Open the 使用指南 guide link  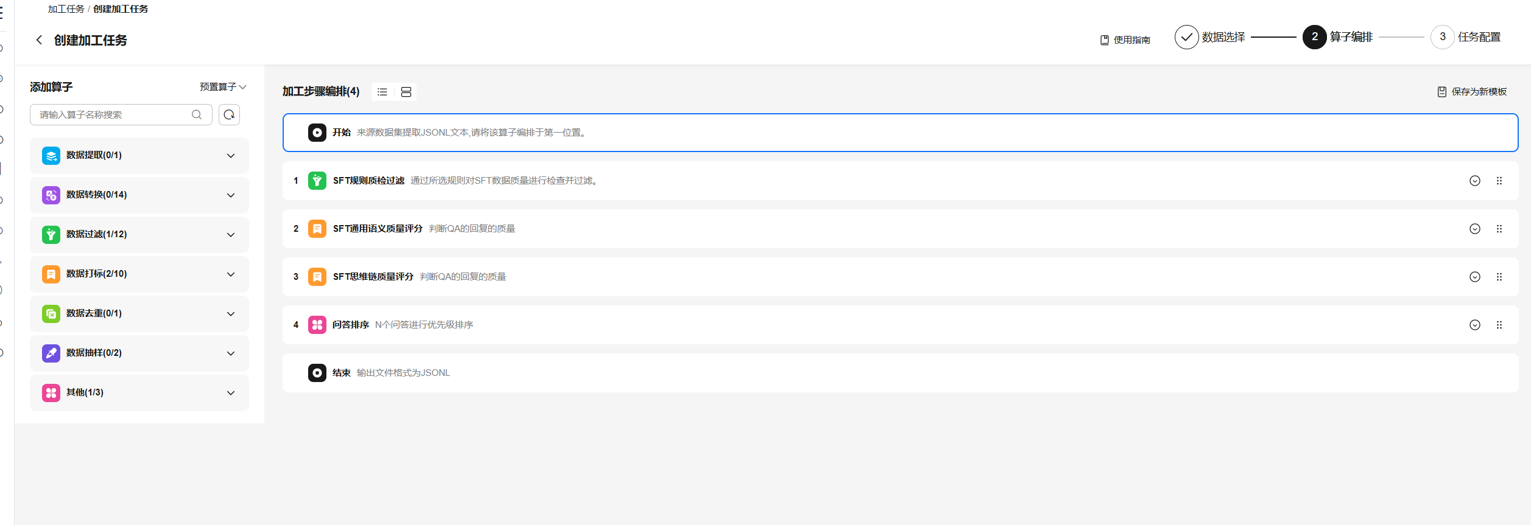(x=1125, y=40)
